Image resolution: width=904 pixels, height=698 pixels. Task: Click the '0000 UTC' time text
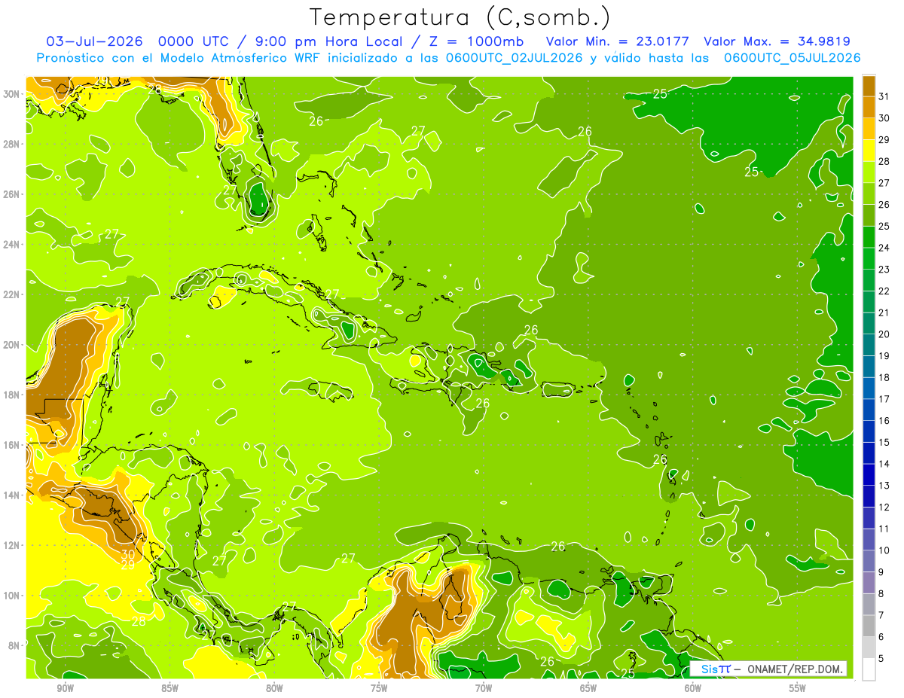pos(194,41)
